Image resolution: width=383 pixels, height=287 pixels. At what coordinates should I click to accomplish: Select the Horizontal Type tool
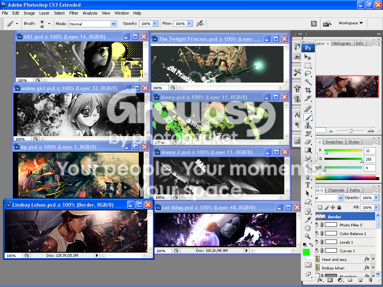pyautogui.click(x=308, y=185)
